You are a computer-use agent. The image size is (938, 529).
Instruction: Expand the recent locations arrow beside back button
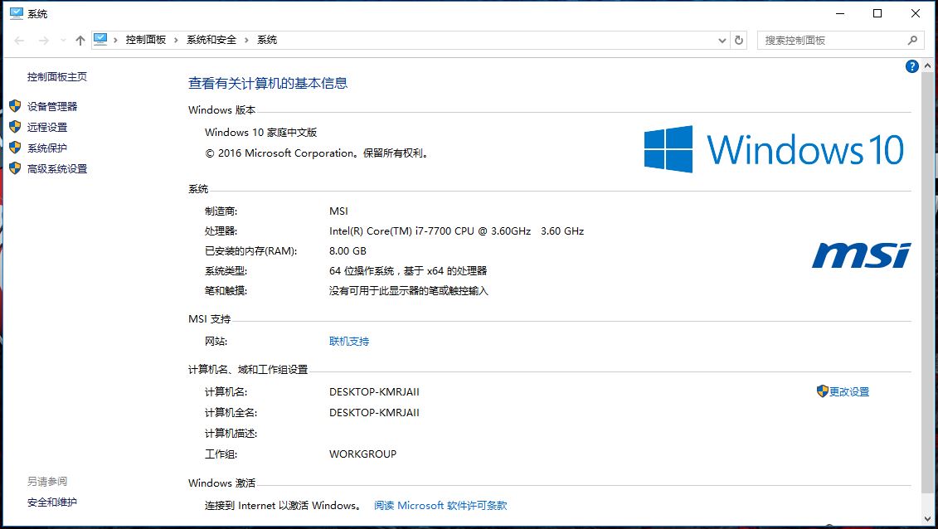(x=62, y=39)
